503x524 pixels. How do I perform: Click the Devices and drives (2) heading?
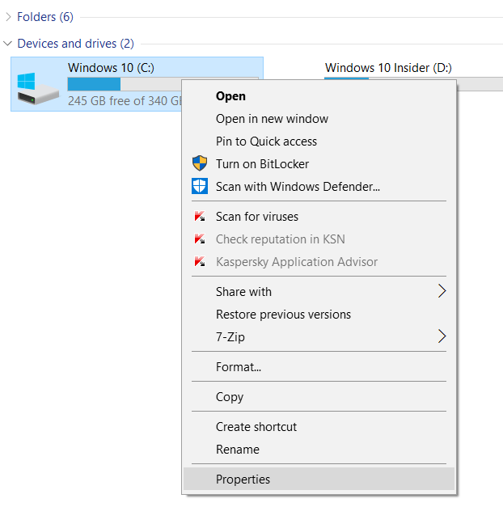[x=75, y=44]
